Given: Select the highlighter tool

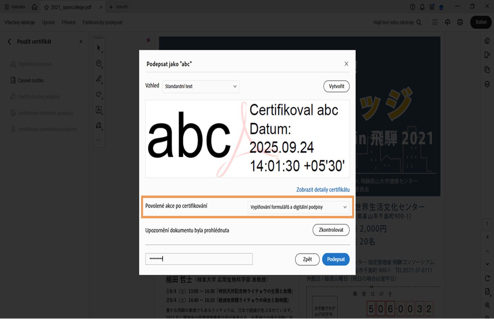Looking at the screenshot, I should (x=98, y=79).
